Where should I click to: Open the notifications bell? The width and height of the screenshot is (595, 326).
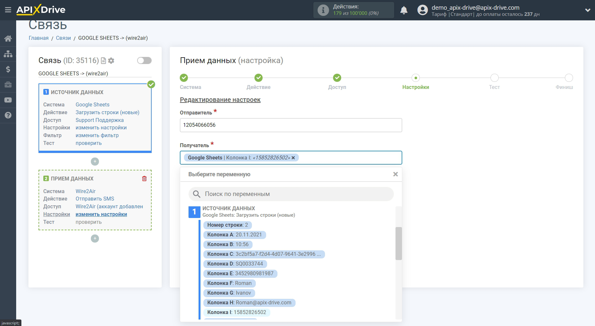[404, 10]
